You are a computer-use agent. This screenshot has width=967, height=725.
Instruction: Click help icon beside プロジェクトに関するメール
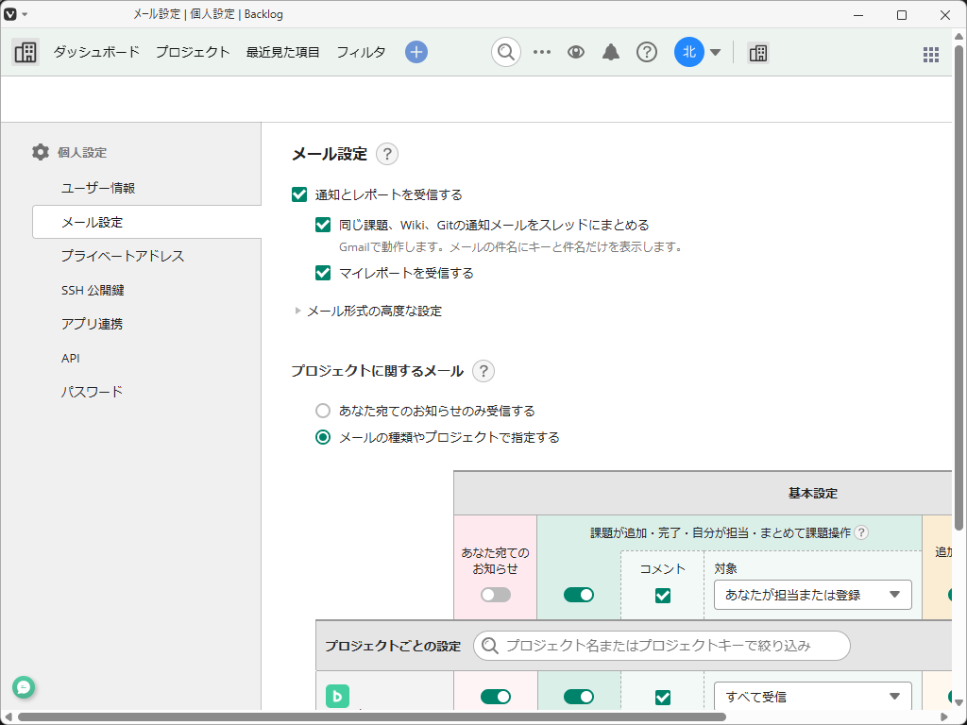483,371
